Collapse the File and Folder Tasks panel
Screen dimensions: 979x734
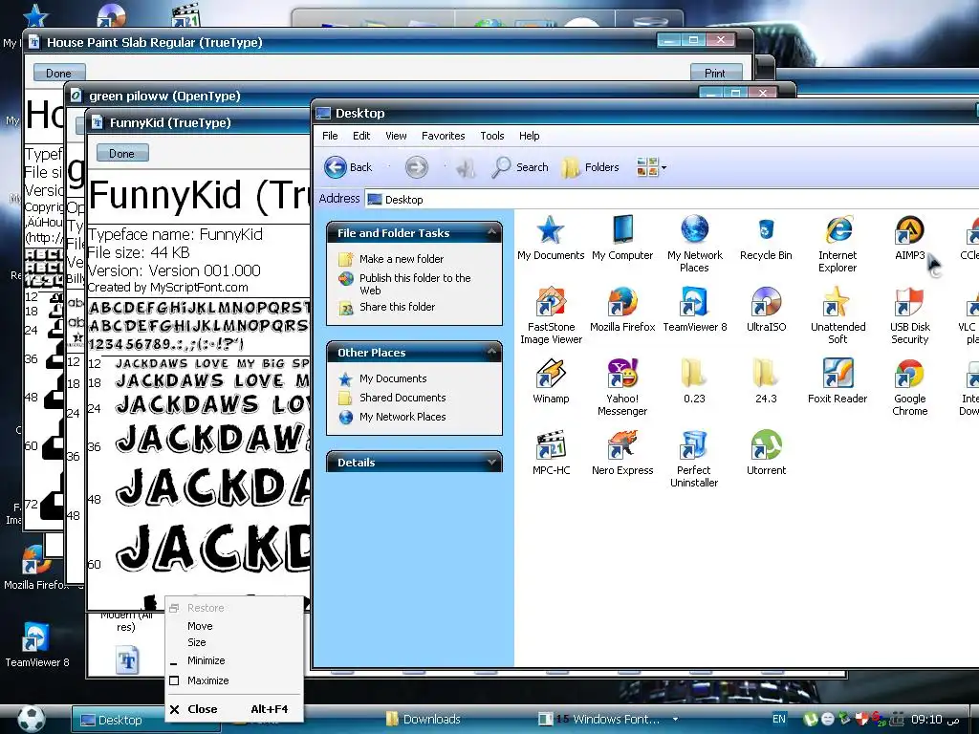pos(492,233)
